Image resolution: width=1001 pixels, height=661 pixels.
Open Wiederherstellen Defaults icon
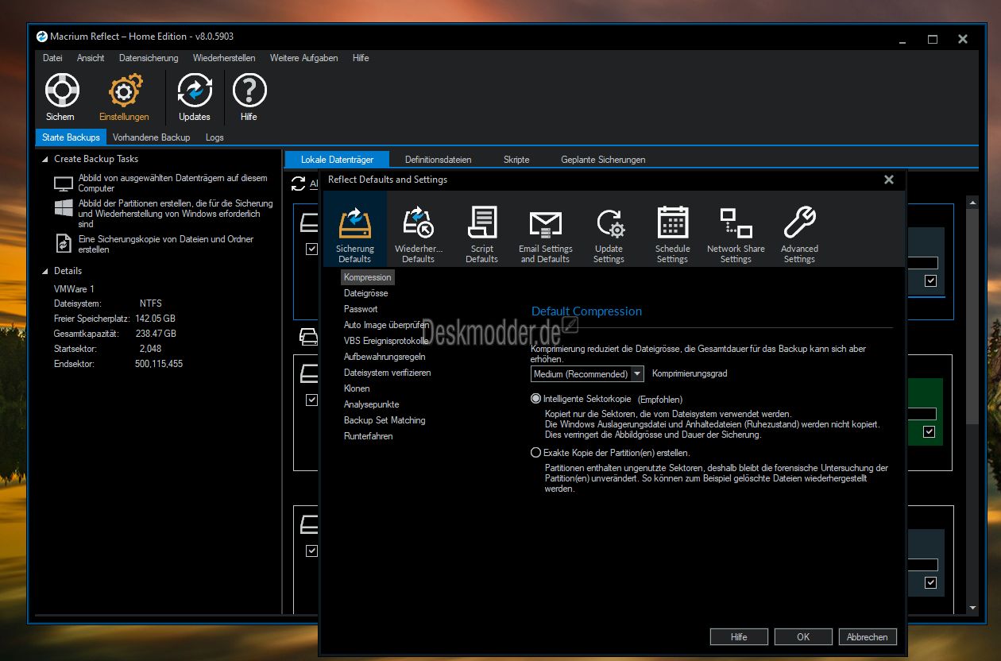pyautogui.click(x=418, y=223)
